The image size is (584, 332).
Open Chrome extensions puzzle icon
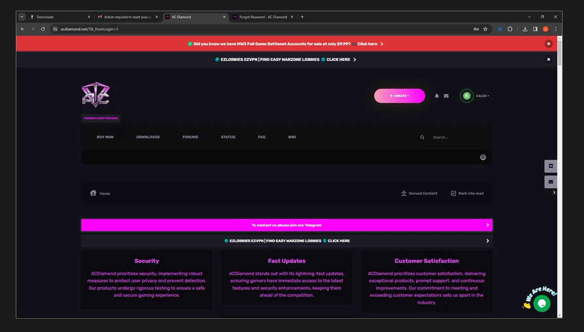(x=510, y=29)
